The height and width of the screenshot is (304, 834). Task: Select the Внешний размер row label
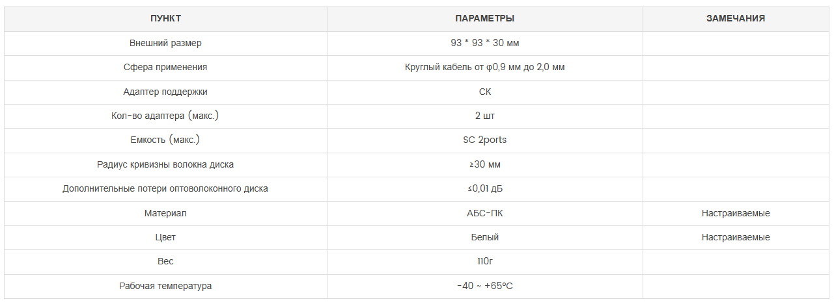[x=165, y=44]
